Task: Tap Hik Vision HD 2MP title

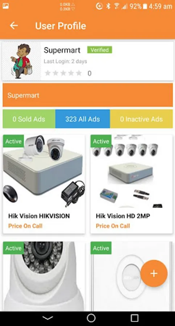Action: (123, 216)
